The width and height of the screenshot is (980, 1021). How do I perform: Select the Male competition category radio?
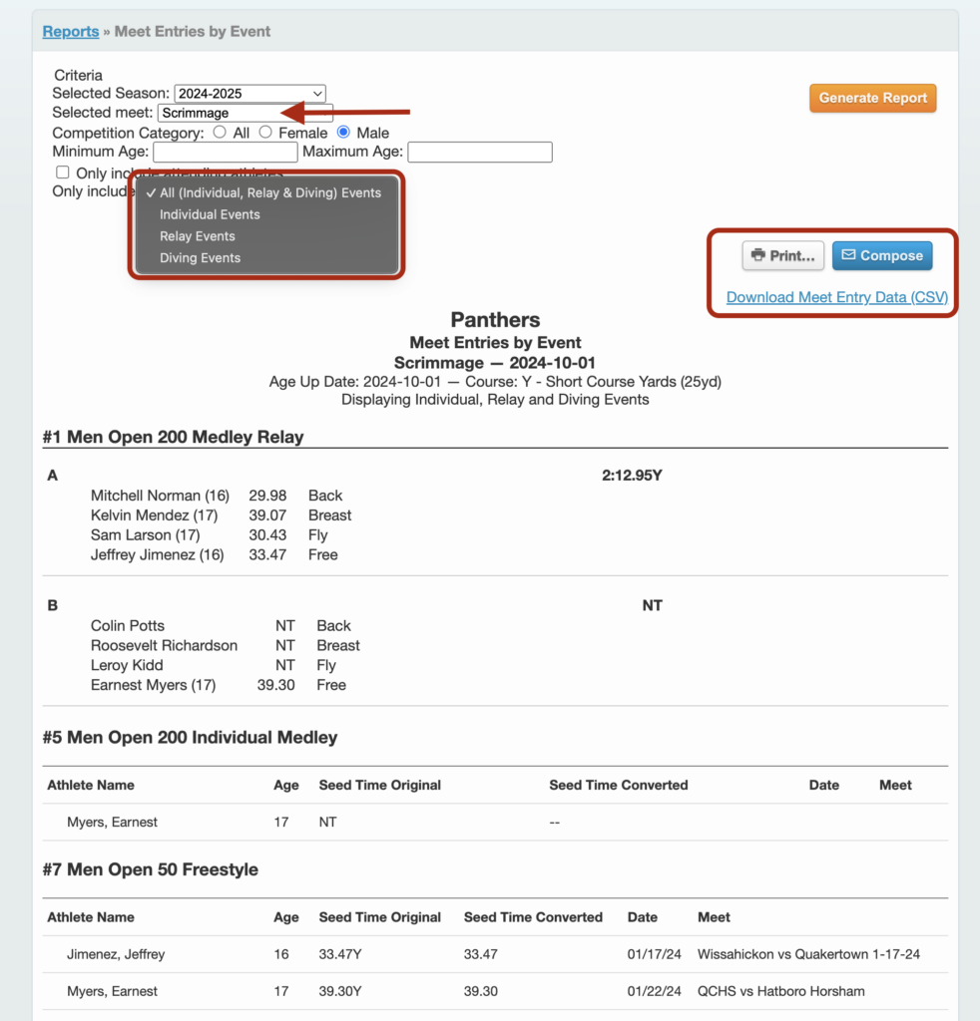pyautogui.click(x=343, y=133)
